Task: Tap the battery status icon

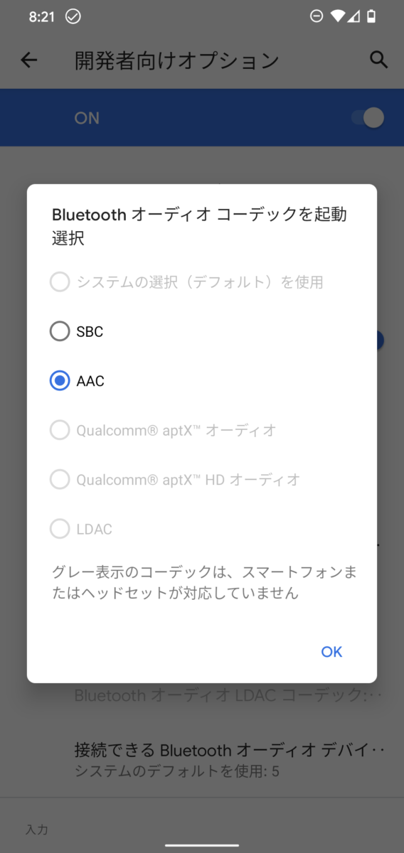Action: (x=371, y=16)
